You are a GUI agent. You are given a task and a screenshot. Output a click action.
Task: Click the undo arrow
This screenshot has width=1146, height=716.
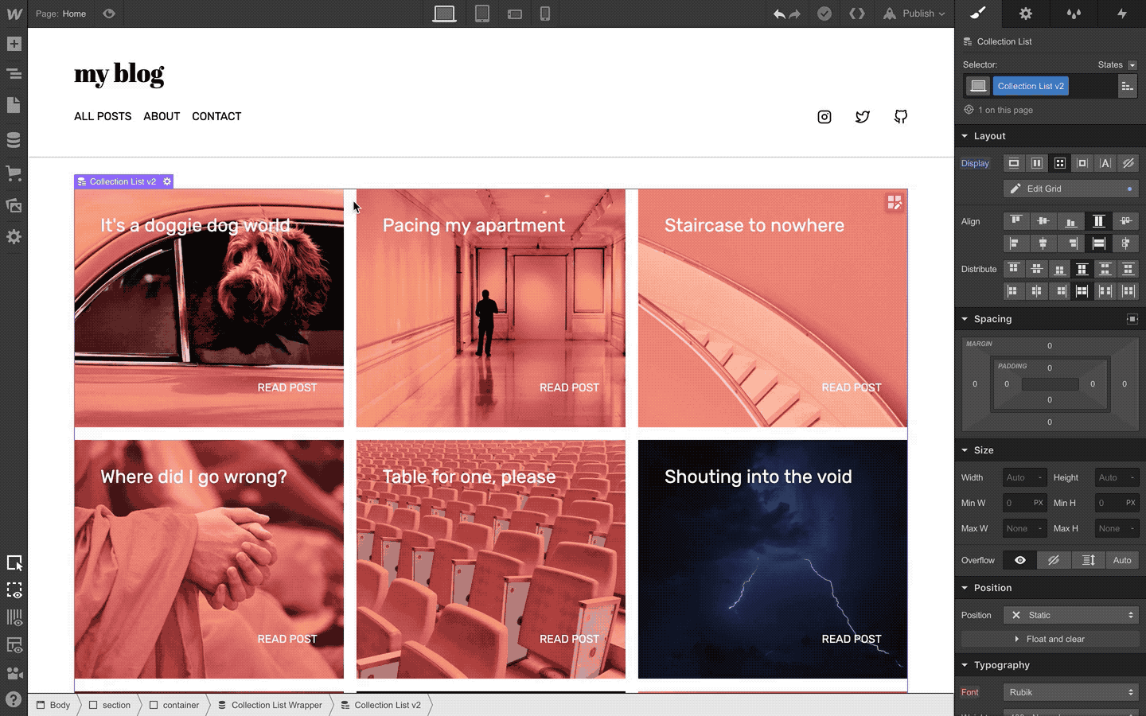point(779,14)
